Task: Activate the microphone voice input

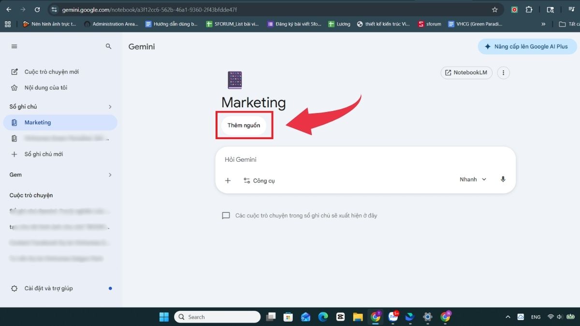Action: 503,179
